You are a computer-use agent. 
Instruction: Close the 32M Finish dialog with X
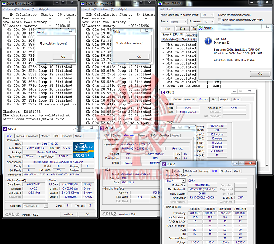(147, 30)
